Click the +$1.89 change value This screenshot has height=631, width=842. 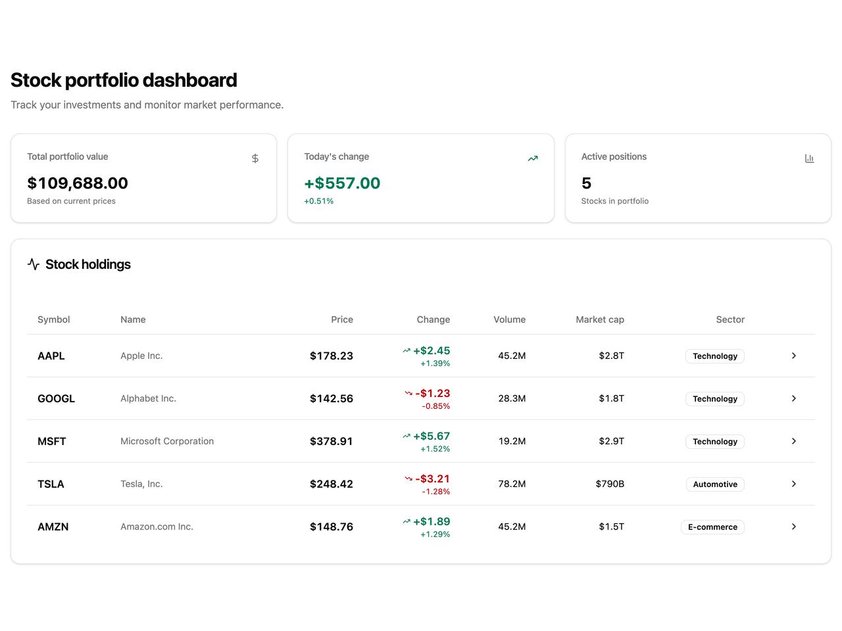coord(432,521)
